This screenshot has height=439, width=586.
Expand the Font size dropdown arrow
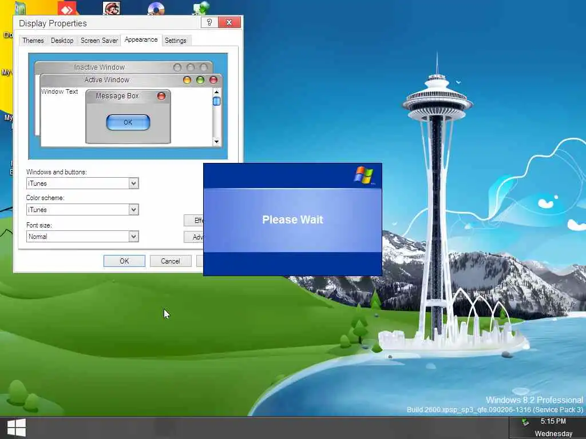(x=133, y=236)
